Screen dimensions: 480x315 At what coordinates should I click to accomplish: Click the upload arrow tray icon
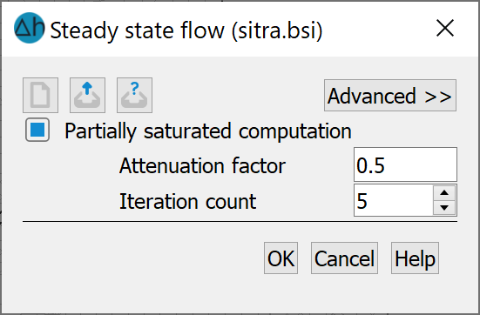[x=88, y=95]
